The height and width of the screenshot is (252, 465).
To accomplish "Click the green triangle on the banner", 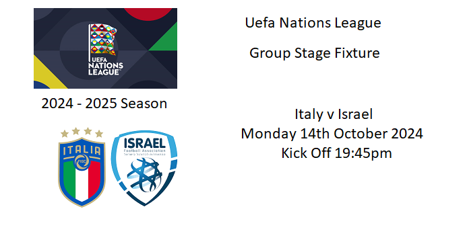I will 164,38.
